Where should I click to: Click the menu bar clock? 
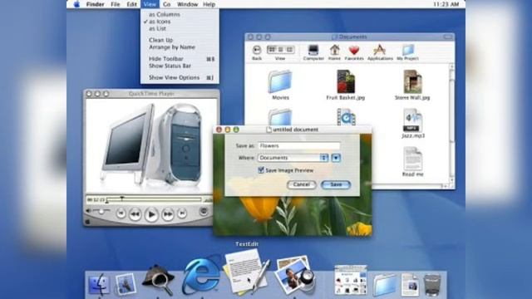coord(446,4)
